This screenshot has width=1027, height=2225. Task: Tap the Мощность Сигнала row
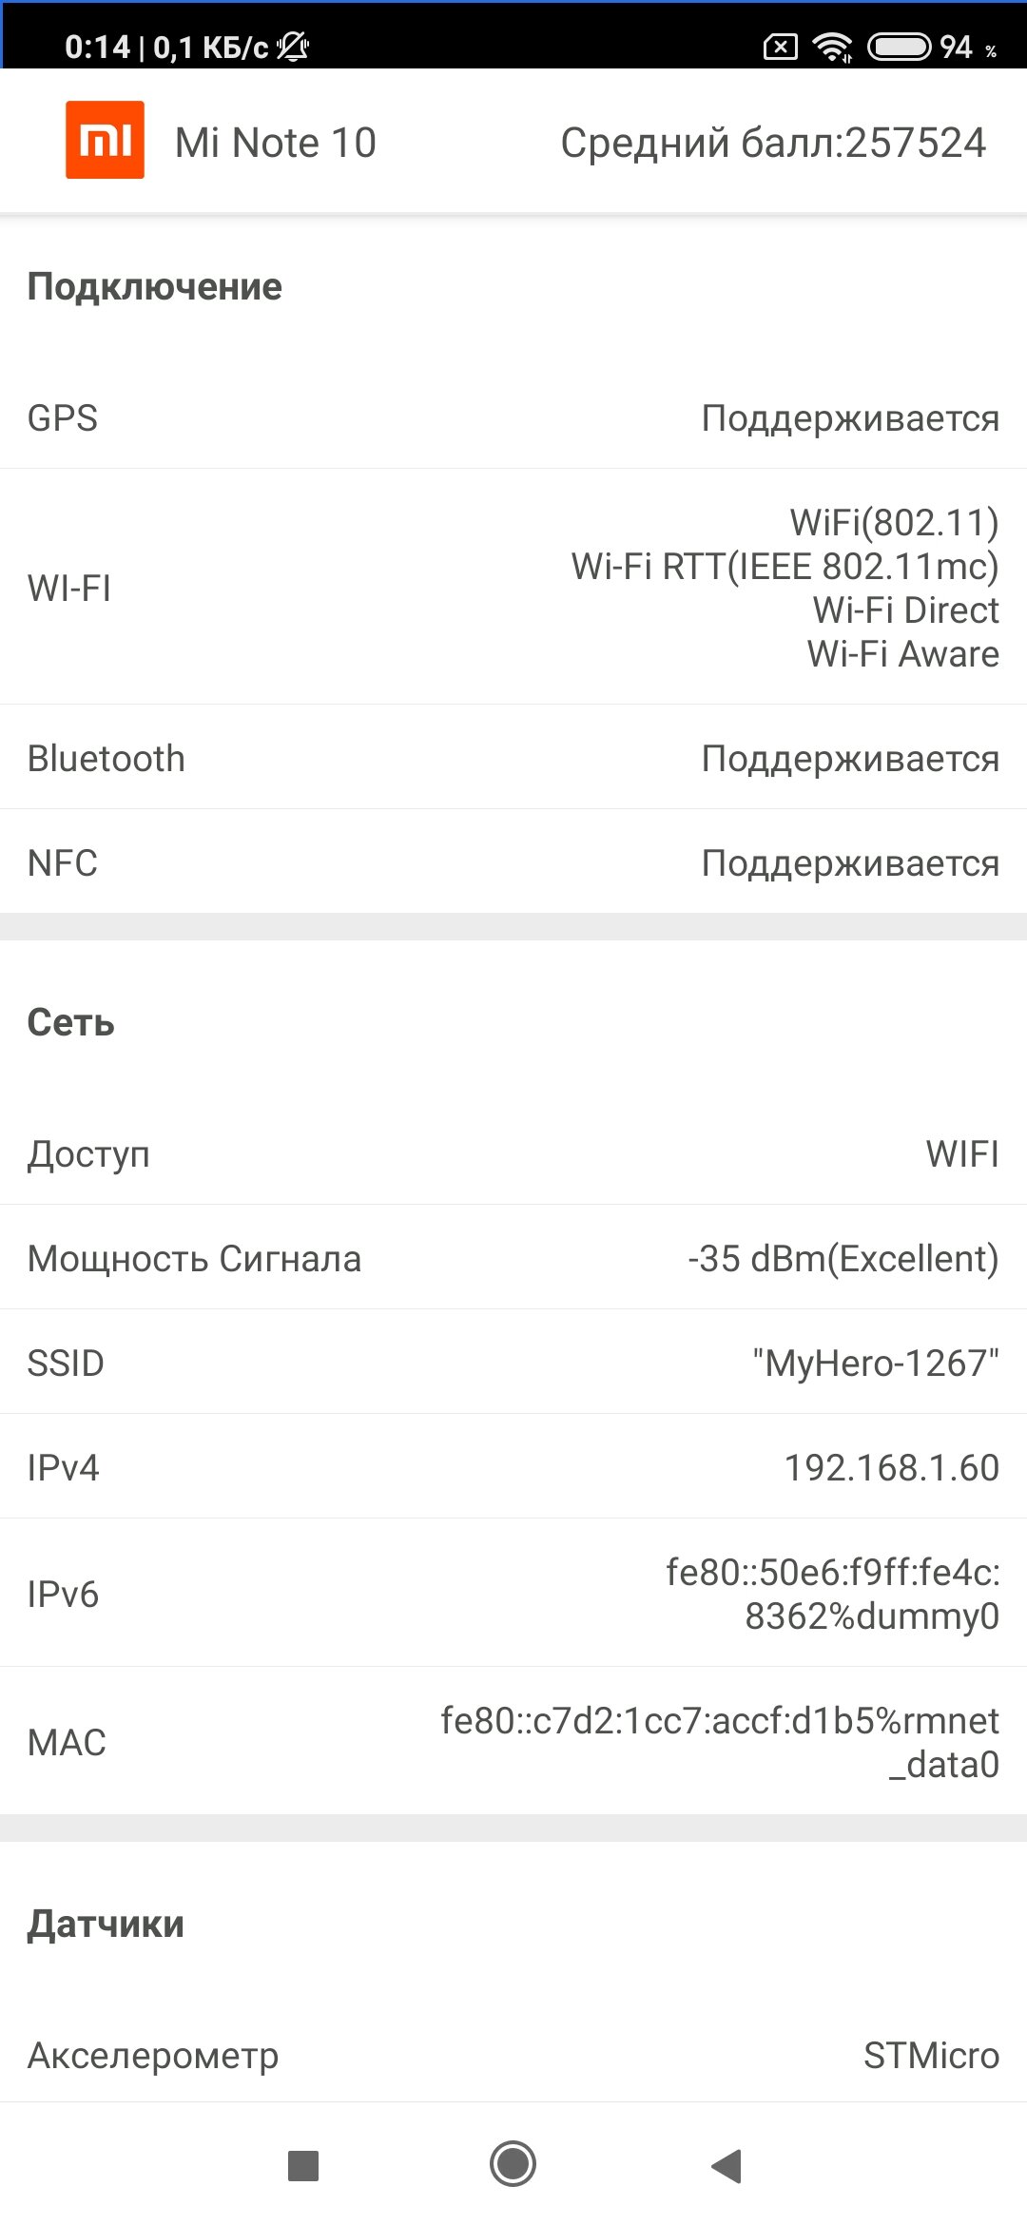[x=513, y=1258]
